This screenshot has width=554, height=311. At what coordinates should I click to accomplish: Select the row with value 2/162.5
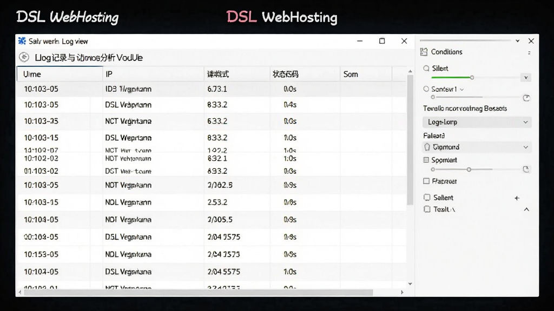[x=212, y=185]
